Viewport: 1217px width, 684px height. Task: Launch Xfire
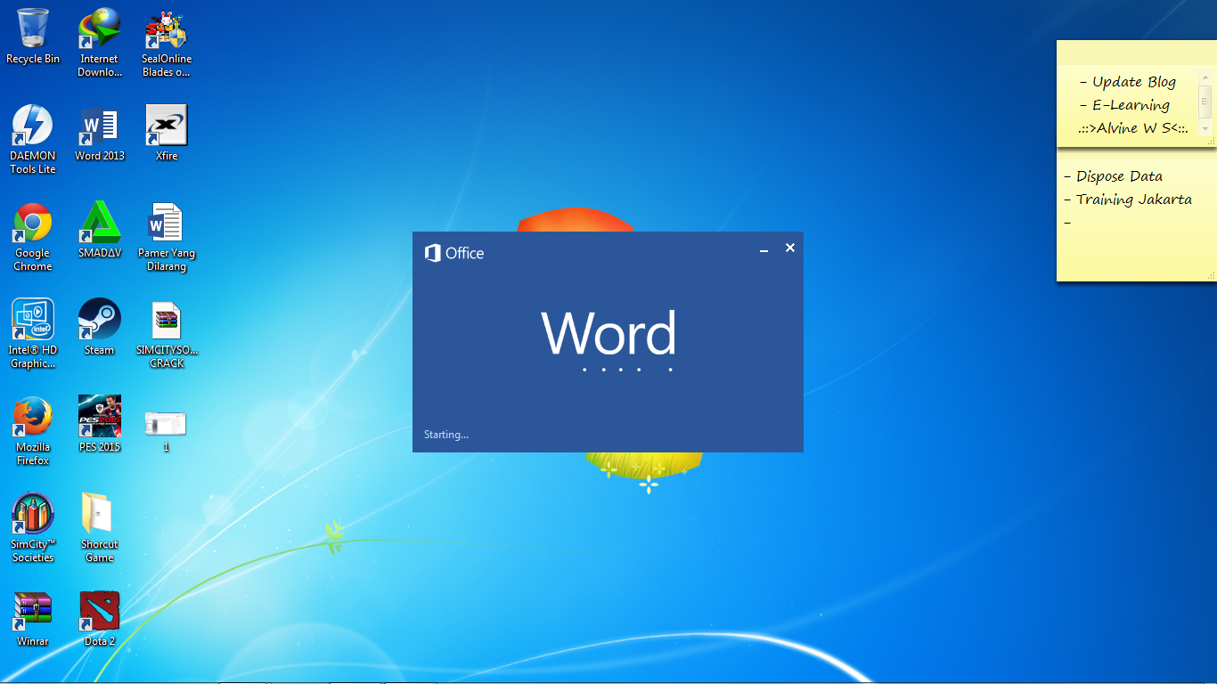(166, 126)
